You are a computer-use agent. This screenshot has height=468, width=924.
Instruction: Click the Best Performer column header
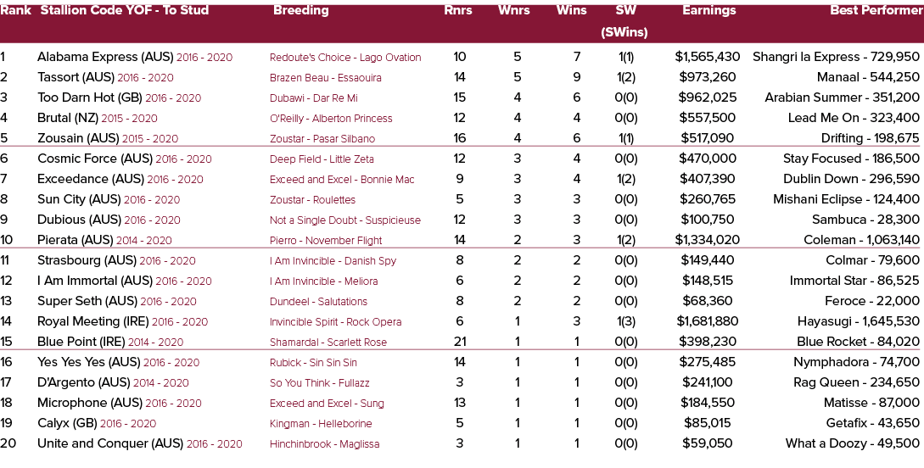click(875, 10)
